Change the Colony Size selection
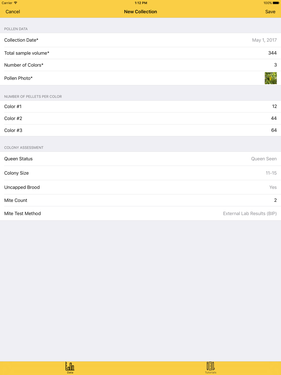 271,173
